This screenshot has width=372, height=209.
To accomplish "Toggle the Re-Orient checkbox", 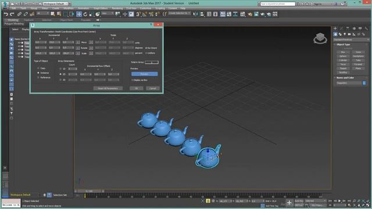I will tap(146, 48).
